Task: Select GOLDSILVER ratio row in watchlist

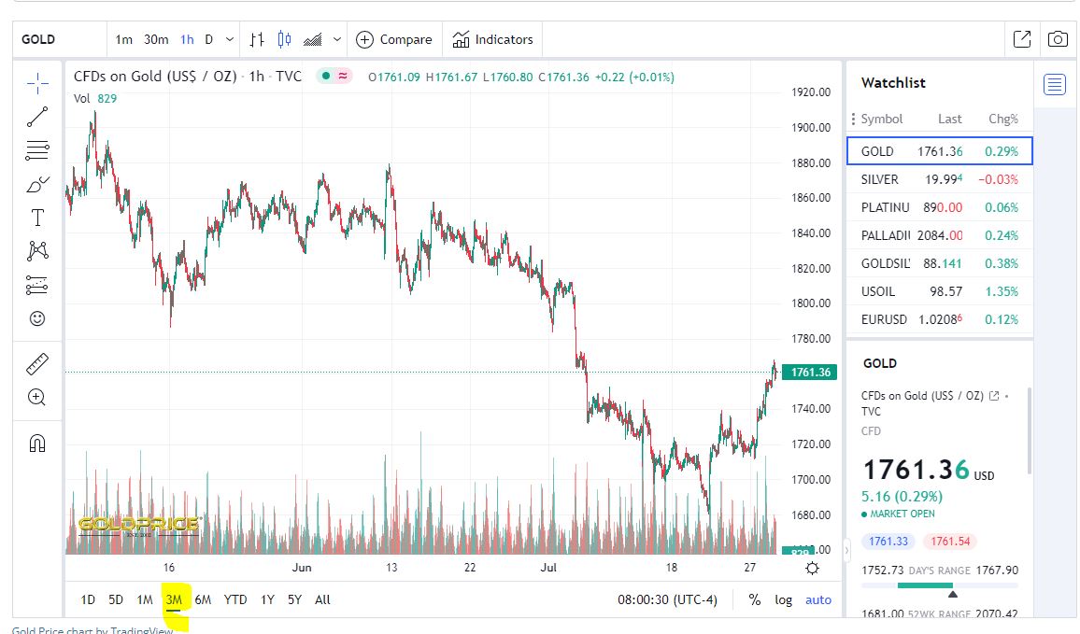Action: tap(940, 263)
